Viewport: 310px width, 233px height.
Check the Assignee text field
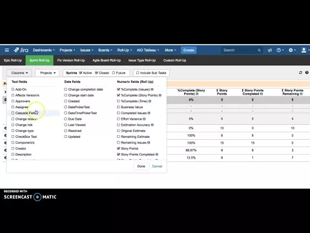pyautogui.click(x=13, y=107)
